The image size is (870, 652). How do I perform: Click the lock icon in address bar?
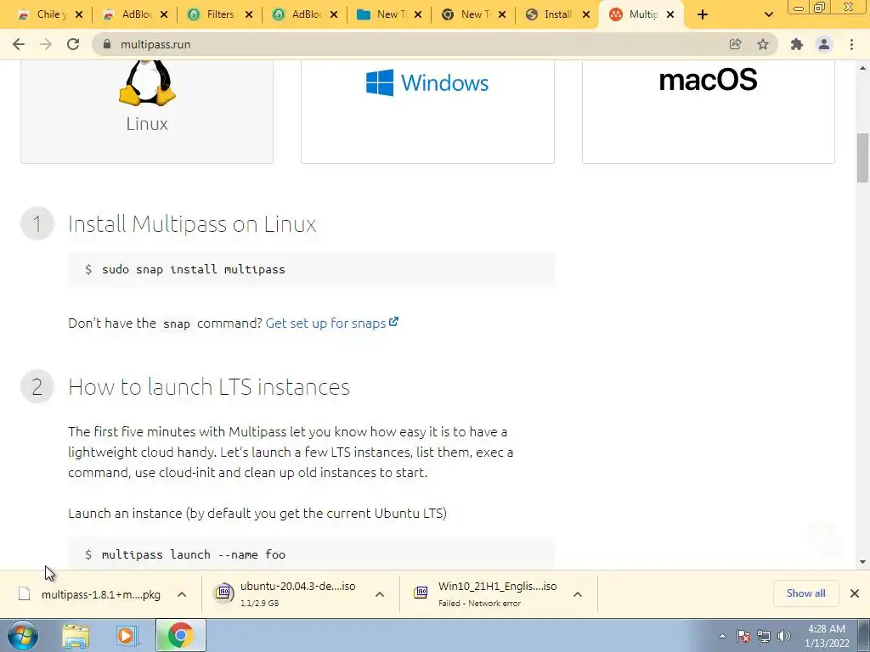tap(106, 44)
